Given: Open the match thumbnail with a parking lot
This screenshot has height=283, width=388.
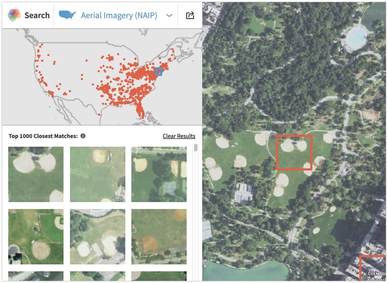Looking at the screenshot, I should tap(98, 236).
